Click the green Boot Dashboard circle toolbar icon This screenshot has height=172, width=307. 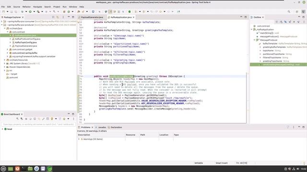[130, 11]
